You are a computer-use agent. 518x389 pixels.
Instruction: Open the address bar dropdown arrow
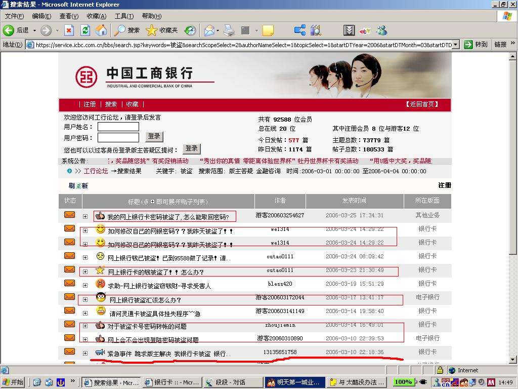[x=456, y=45]
